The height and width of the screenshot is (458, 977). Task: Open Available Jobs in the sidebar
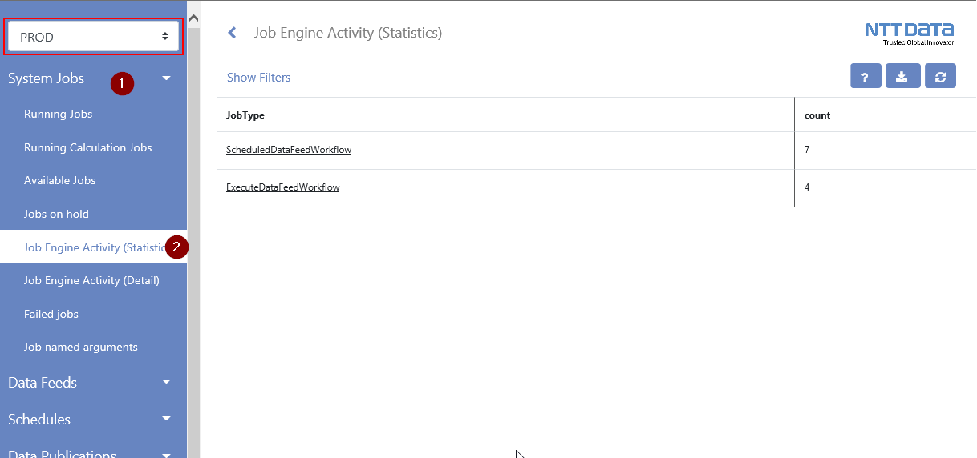(60, 180)
